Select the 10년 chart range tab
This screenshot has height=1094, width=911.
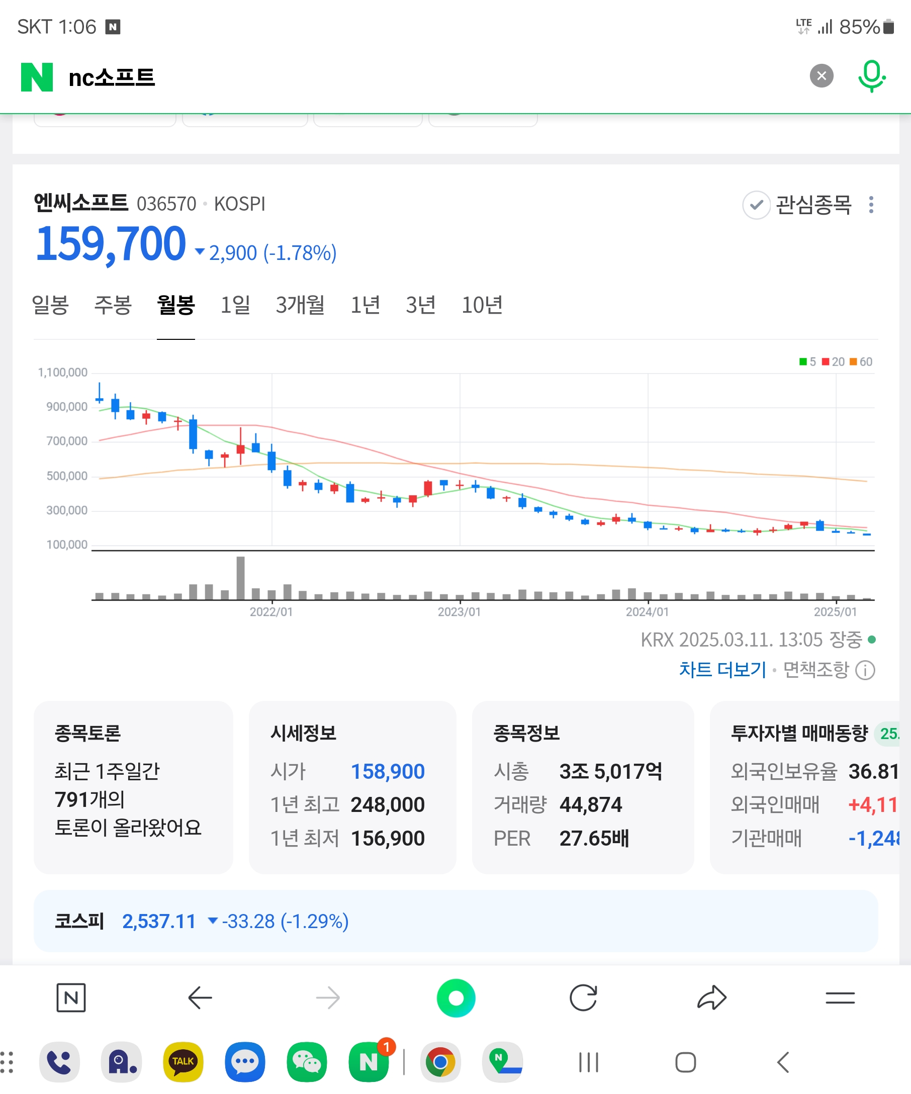[x=482, y=305]
